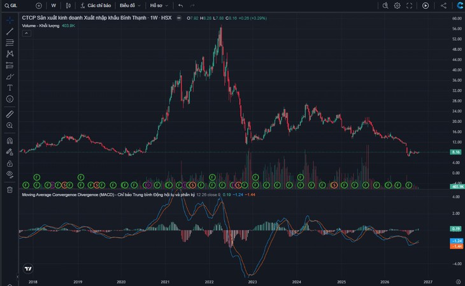Open chart settings gear
Viewport: 465px width, 286px height.
(397, 6)
